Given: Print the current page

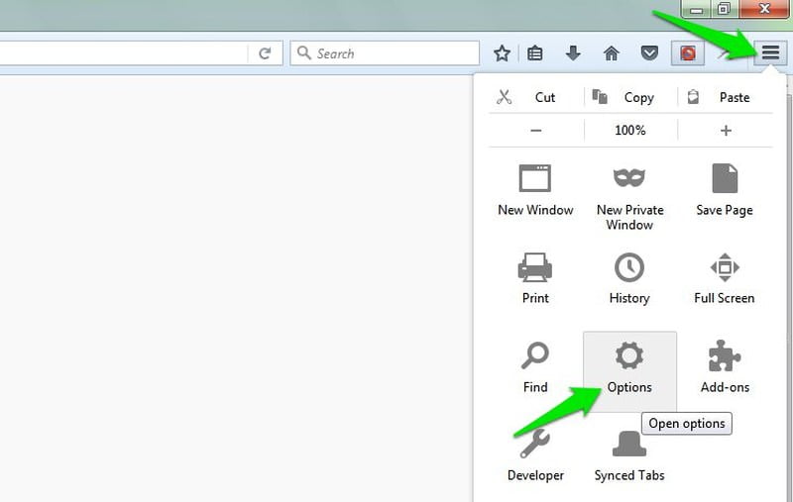Looking at the screenshot, I should 535,278.
